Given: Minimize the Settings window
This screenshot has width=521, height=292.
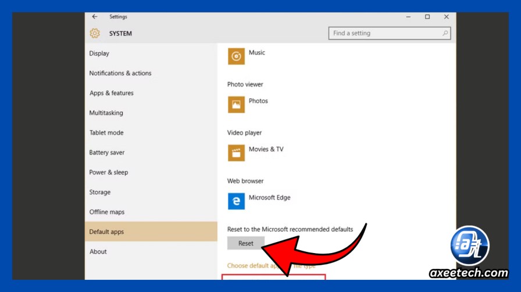Looking at the screenshot, I should click(408, 17).
